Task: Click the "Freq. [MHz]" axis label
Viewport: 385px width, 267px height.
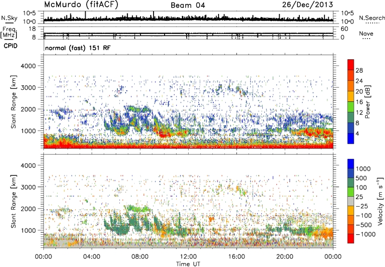Action: point(9,32)
